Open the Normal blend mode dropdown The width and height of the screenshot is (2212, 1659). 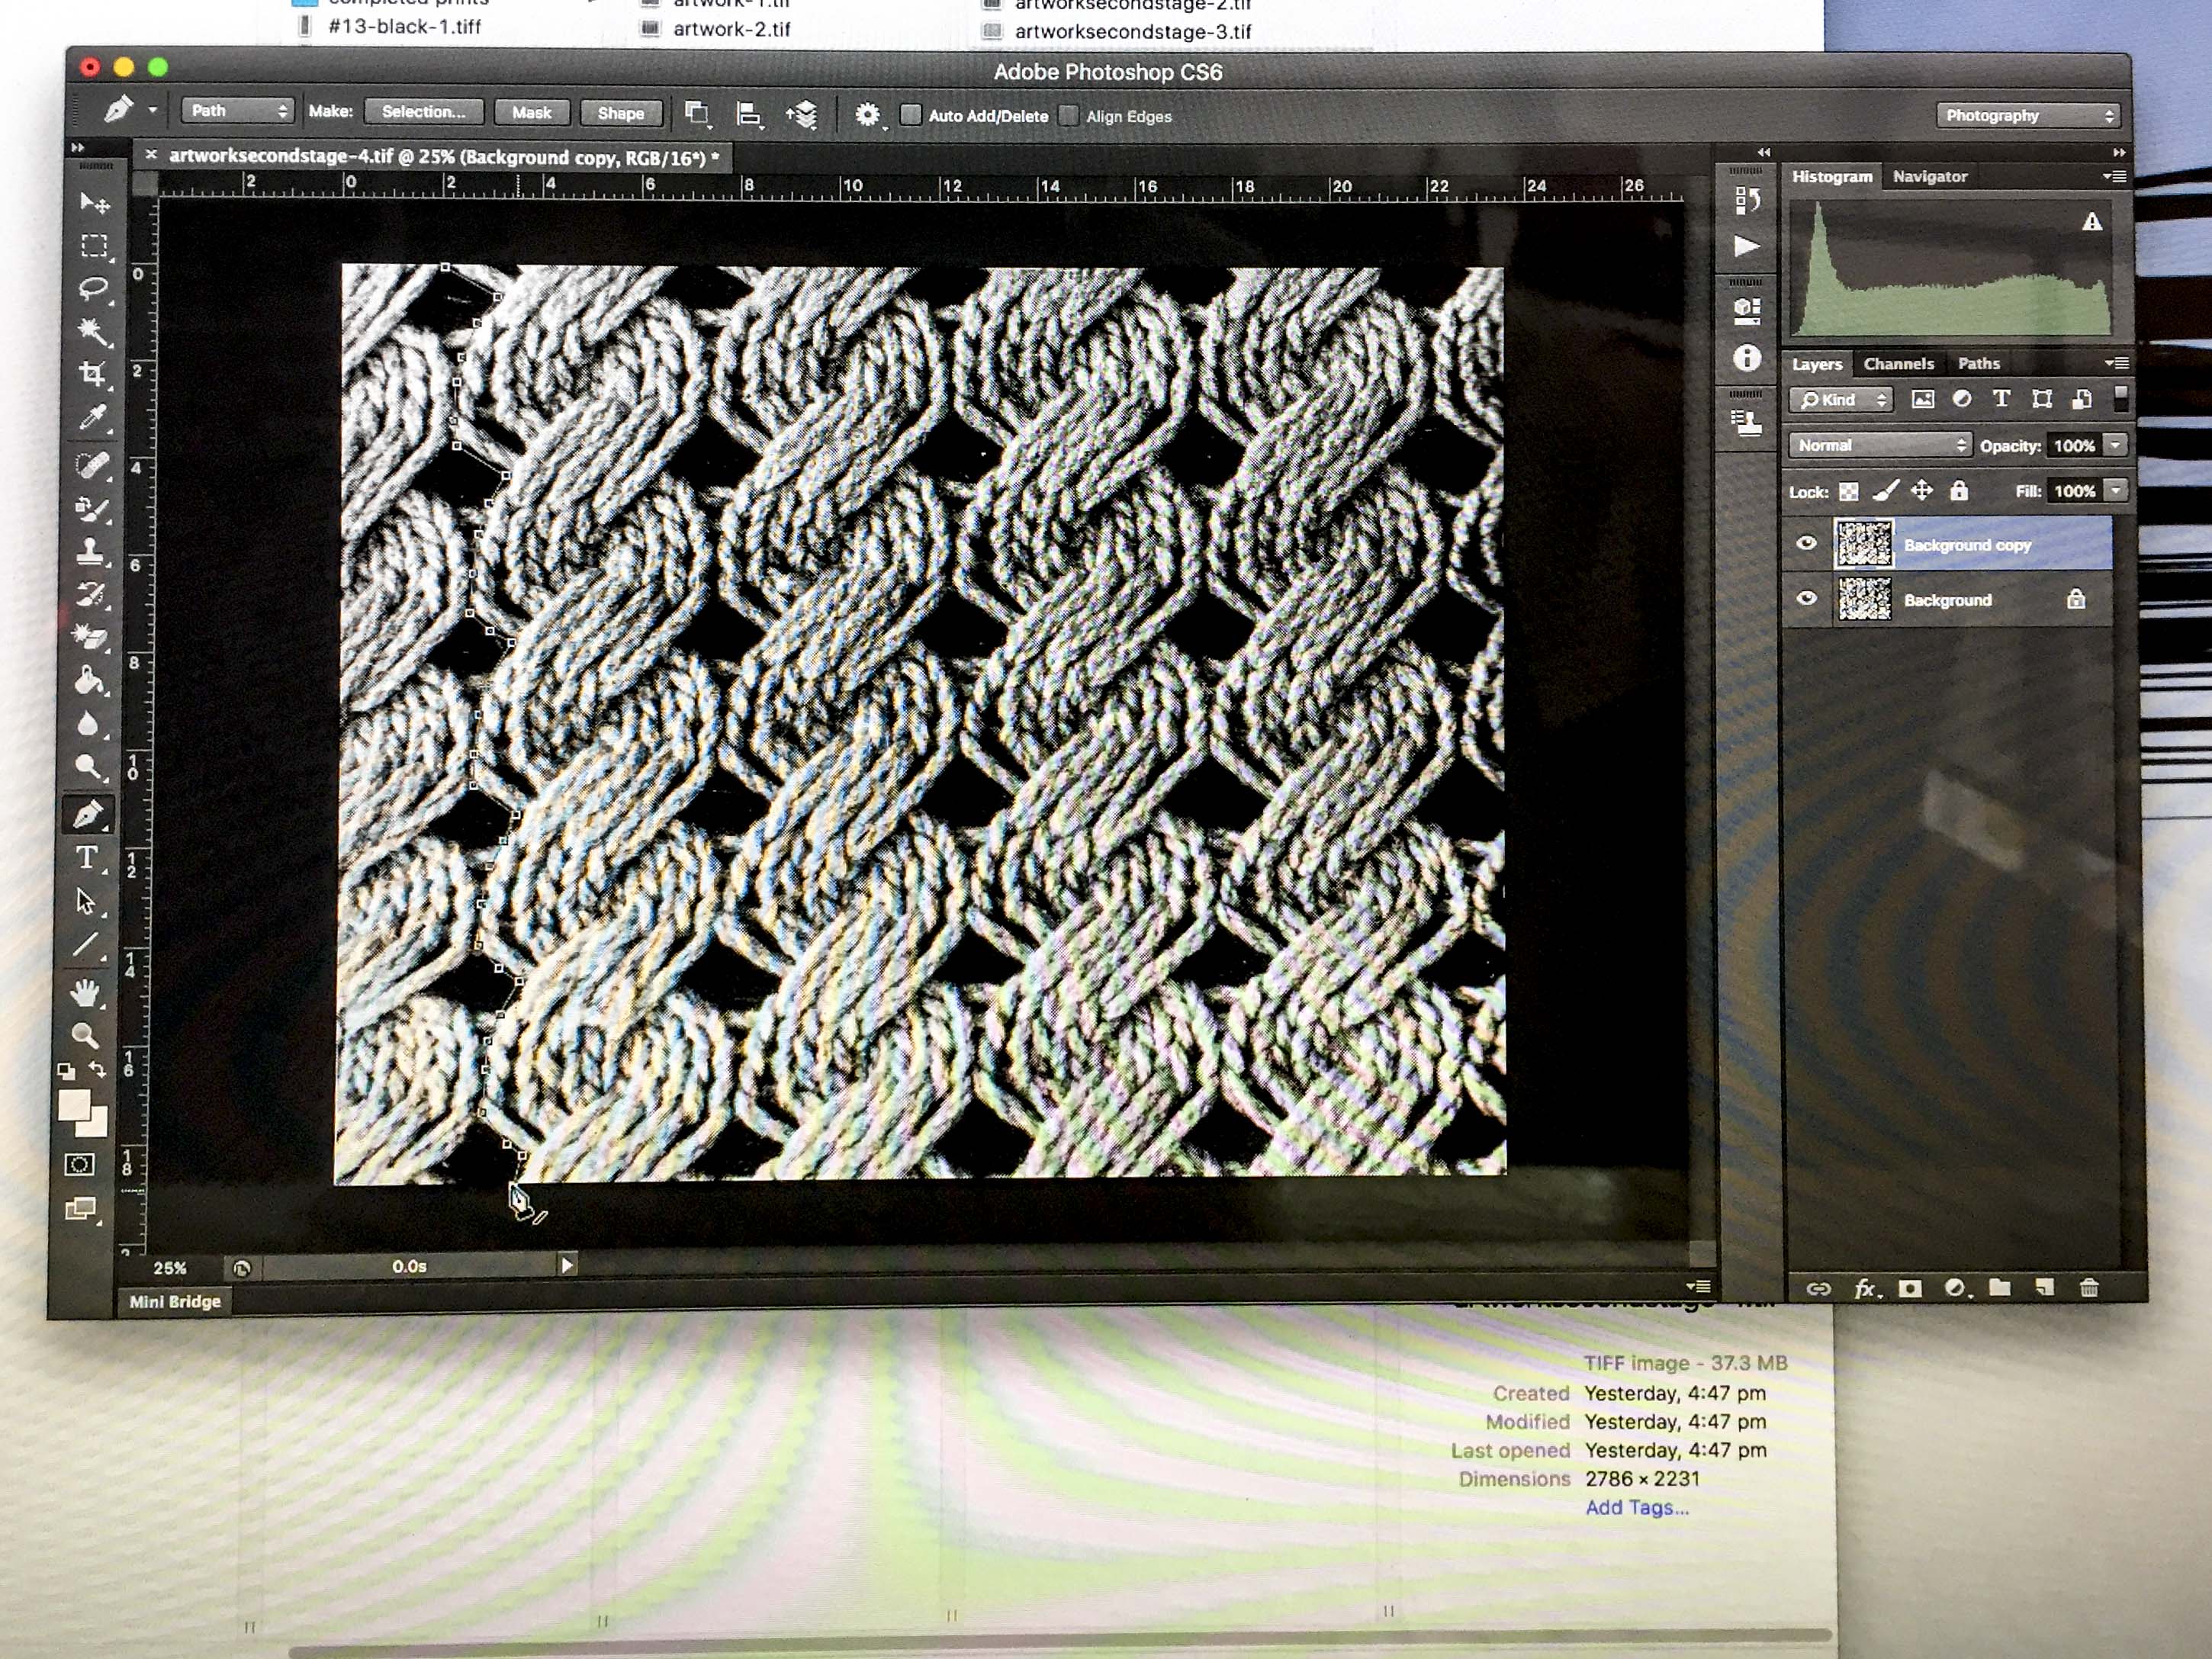click(x=1879, y=445)
